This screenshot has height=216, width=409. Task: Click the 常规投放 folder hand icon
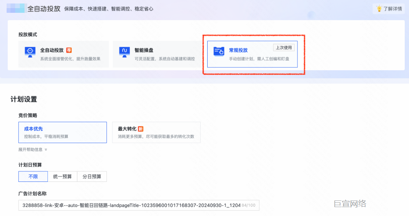(219, 51)
